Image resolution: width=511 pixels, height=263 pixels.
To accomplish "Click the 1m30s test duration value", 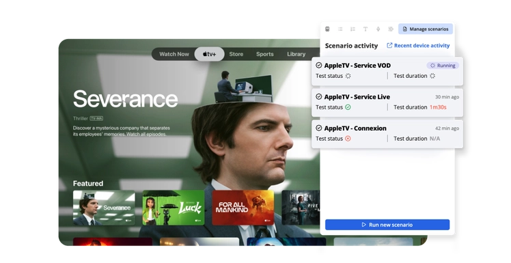I will click(438, 107).
